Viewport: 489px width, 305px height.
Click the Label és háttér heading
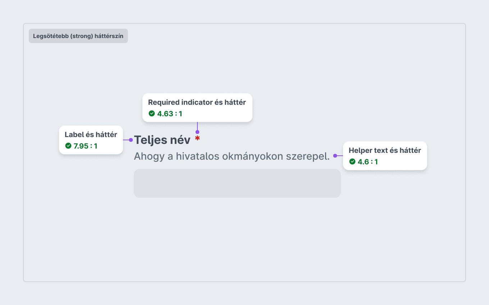pos(91,135)
